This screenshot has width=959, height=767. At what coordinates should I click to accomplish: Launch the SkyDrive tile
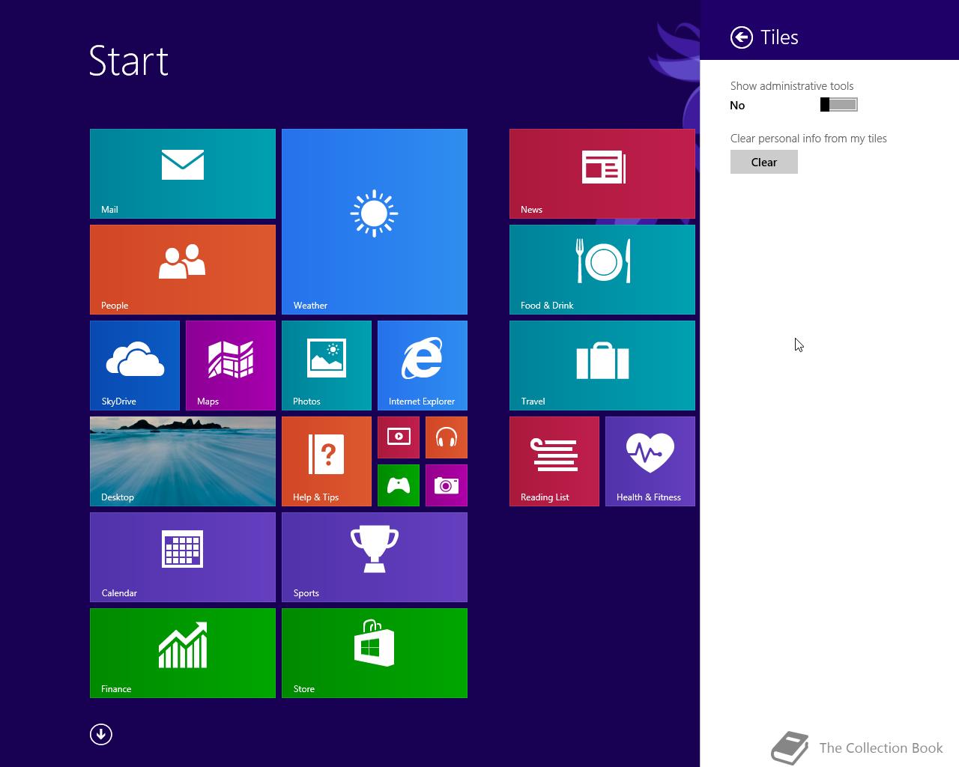coord(135,366)
